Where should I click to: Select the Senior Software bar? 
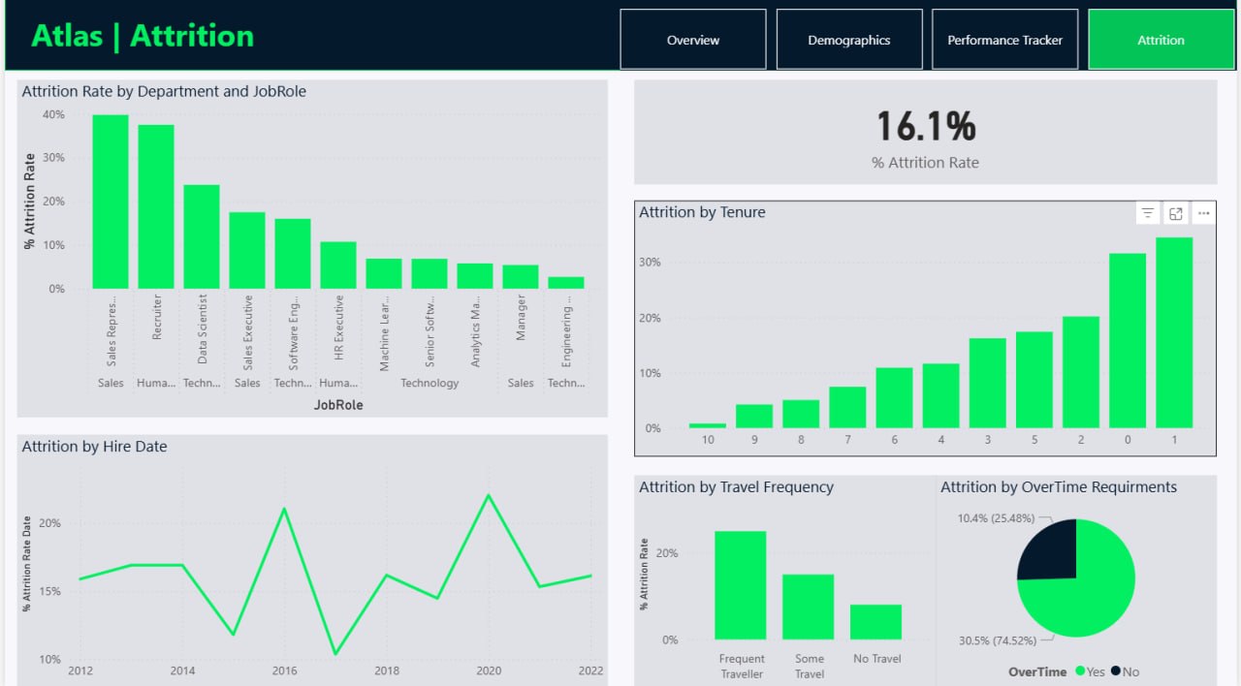(x=430, y=273)
